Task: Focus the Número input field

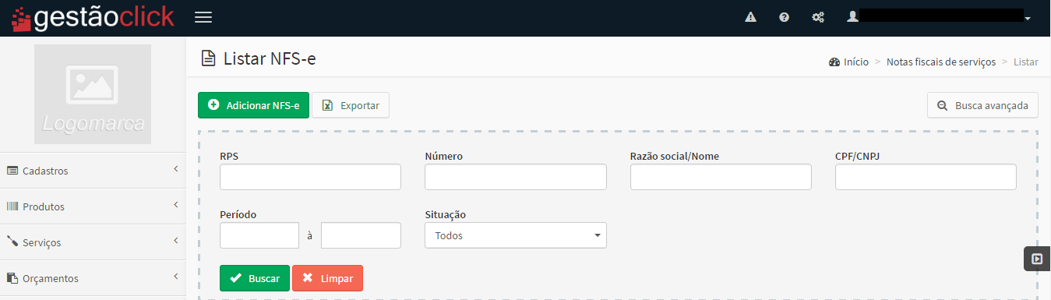Action: coord(516,177)
